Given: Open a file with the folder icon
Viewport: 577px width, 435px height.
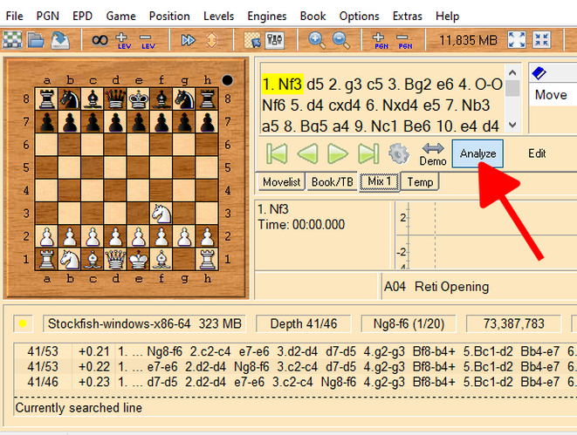Looking at the screenshot, I should 36,39.
